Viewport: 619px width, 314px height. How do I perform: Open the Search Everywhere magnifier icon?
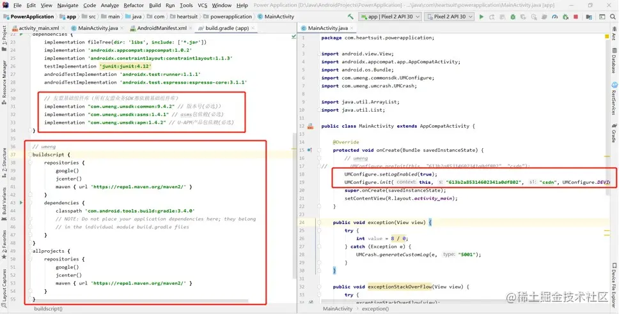(613, 17)
